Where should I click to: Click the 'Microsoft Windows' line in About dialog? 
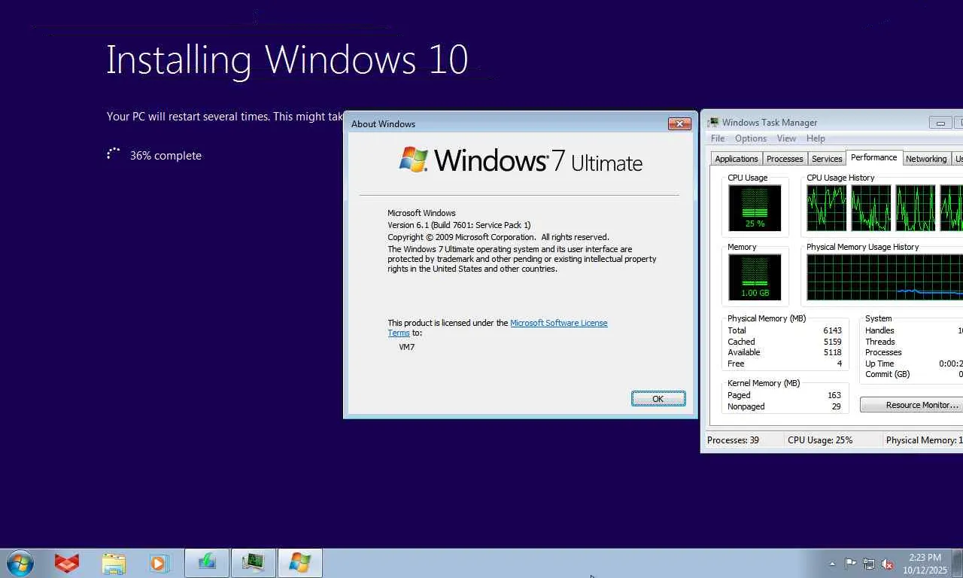coord(421,213)
